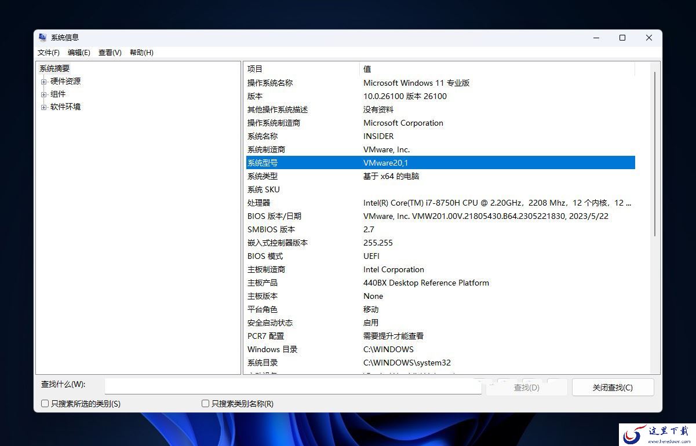Image resolution: width=696 pixels, height=446 pixels.
Task: Click the C:\WINDOWS\system32 value
Action: click(407, 363)
